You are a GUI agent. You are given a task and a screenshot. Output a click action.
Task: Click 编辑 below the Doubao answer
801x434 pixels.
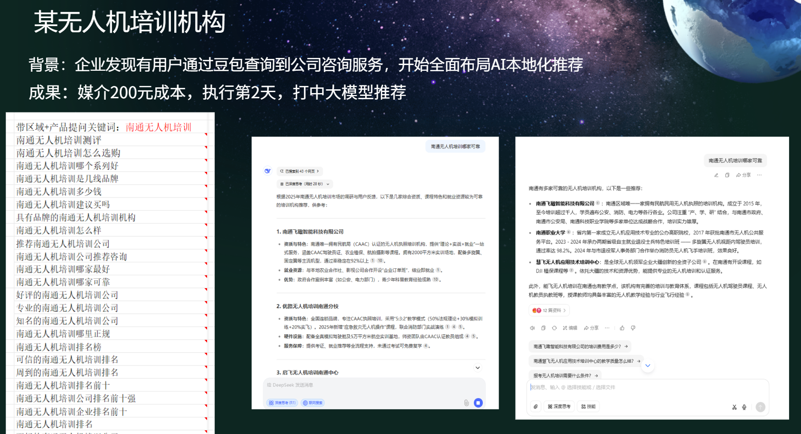570,328
